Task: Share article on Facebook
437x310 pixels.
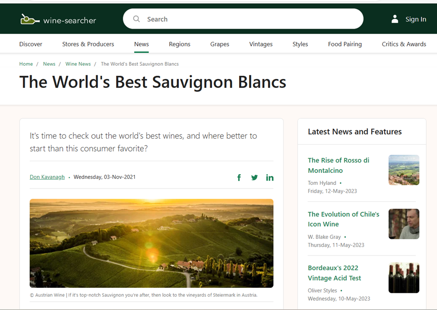Action: point(239,177)
